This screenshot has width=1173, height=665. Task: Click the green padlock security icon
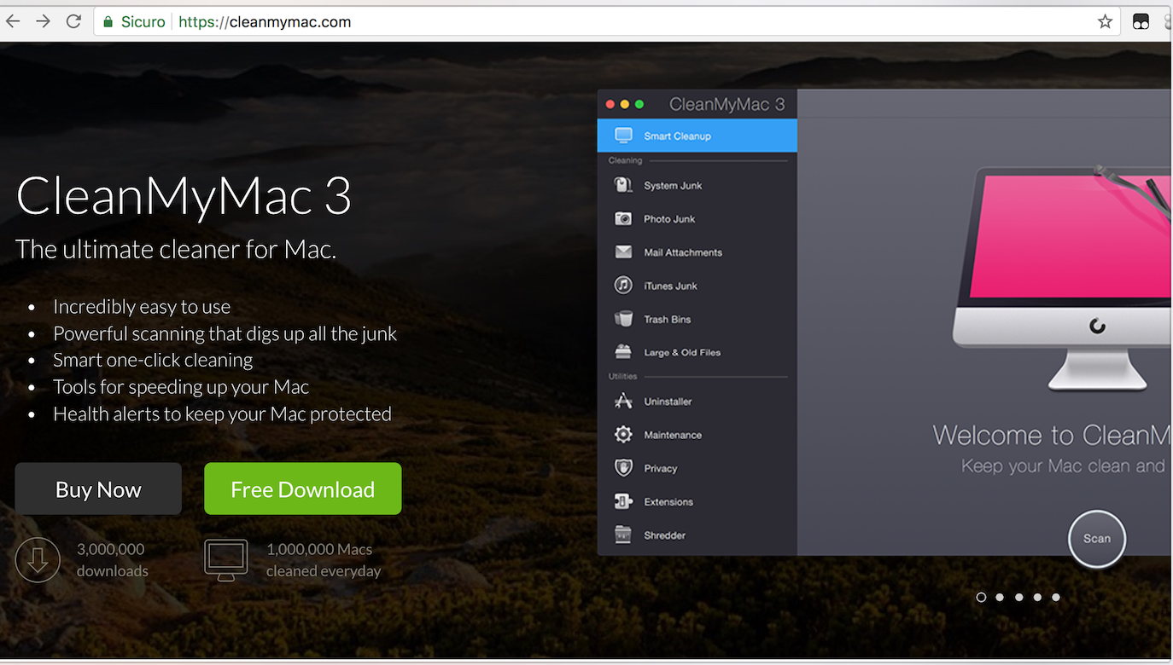point(108,22)
